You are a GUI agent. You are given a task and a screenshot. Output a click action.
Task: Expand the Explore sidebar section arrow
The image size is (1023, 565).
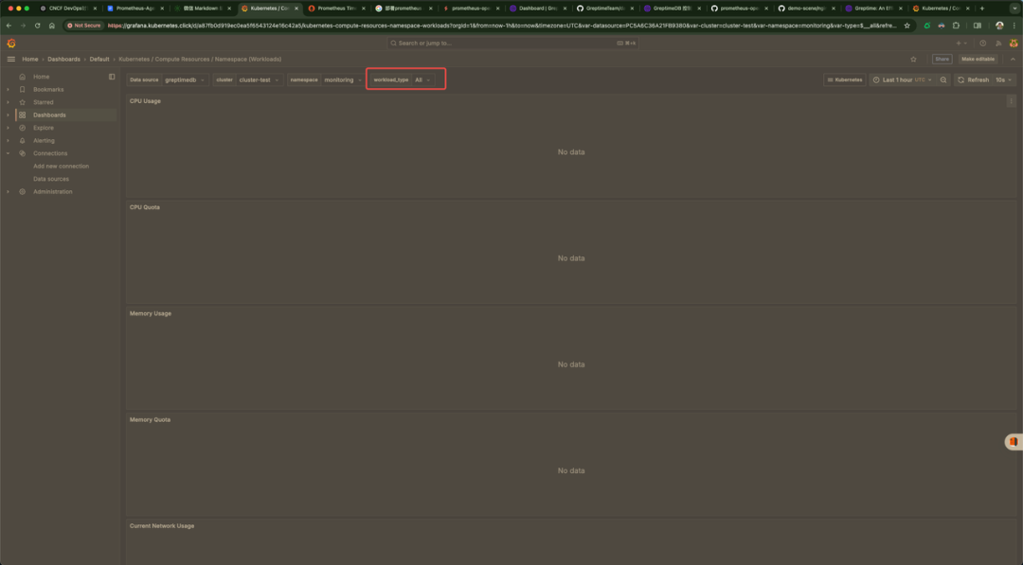(8, 128)
